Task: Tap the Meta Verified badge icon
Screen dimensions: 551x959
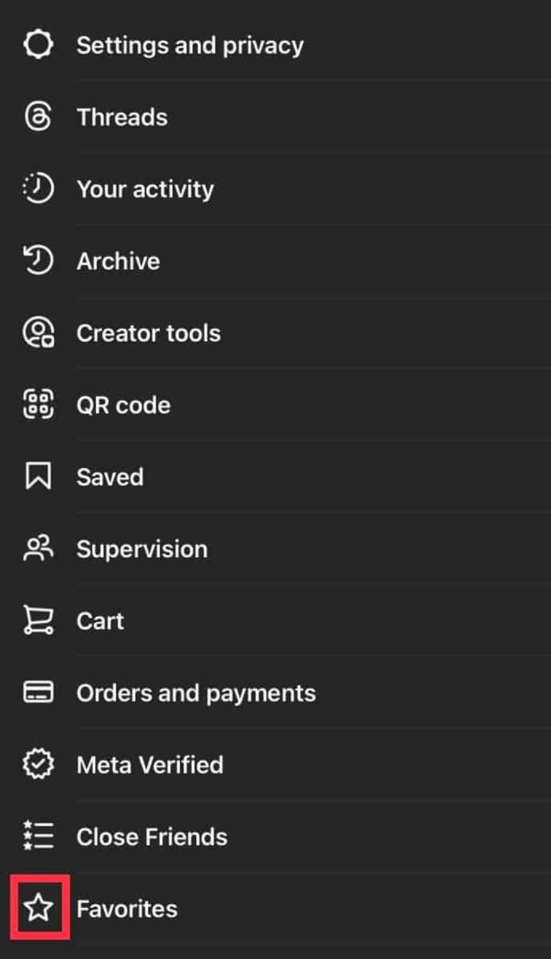Action: tap(38, 764)
